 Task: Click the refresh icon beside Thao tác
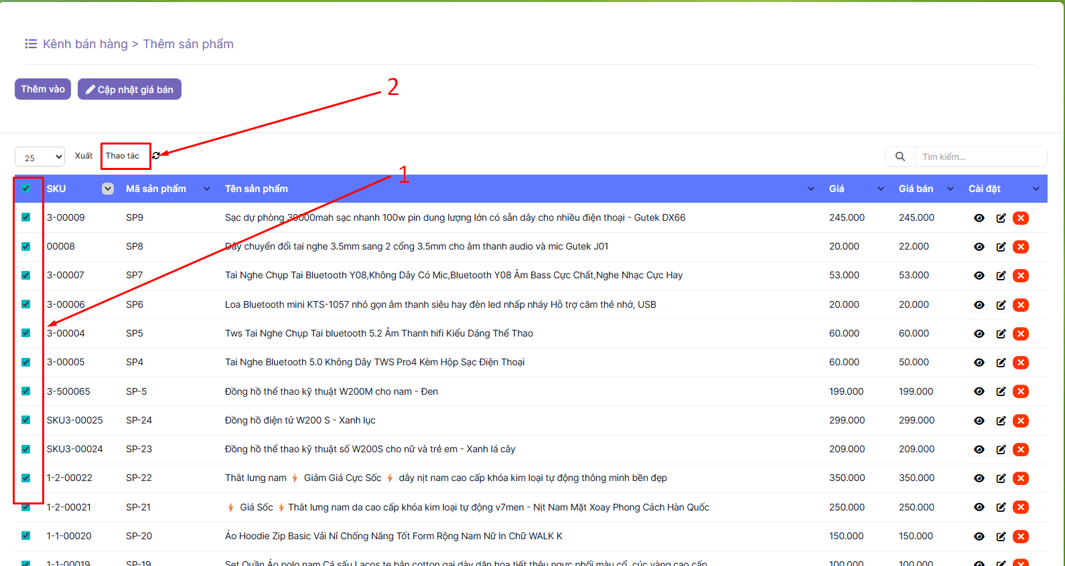point(156,155)
